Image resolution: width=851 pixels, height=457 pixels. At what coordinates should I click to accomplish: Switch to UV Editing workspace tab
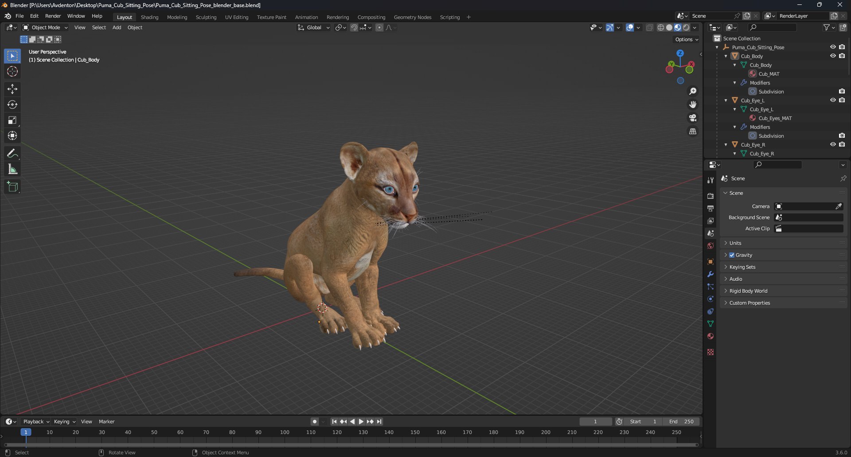click(237, 17)
